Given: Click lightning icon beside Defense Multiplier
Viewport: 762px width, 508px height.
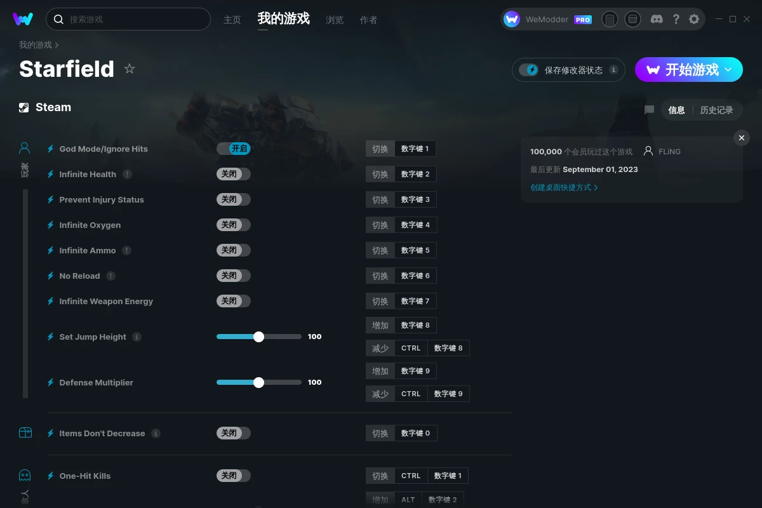Looking at the screenshot, I should pos(51,382).
